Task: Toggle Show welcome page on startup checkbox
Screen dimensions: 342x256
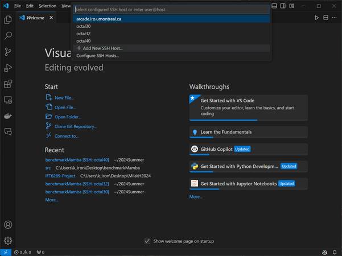Action: (x=147, y=241)
